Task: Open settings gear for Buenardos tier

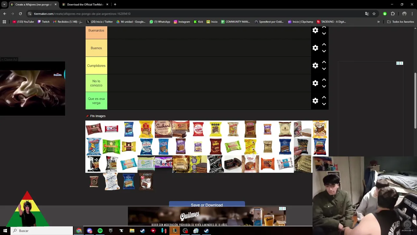Action: [x=315, y=30]
